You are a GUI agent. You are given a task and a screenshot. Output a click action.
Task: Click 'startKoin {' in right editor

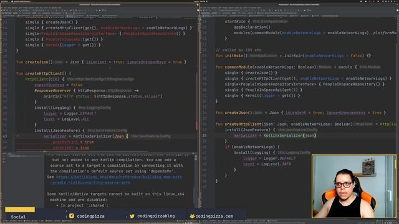click(237, 21)
